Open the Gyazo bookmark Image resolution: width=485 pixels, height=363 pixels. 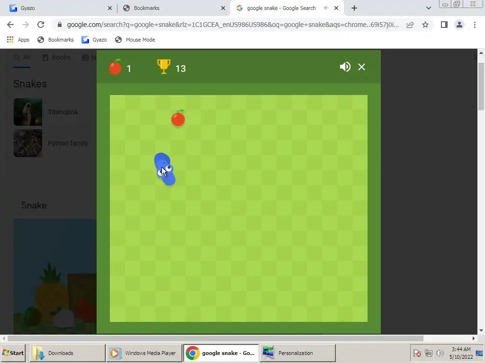(94, 40)
